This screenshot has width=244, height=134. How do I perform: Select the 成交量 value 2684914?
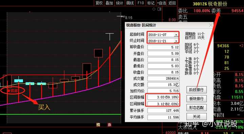[163, 79]
